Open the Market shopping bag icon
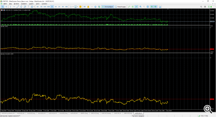The width and height of the screenshot is (216, 117). tap(88, 7)
